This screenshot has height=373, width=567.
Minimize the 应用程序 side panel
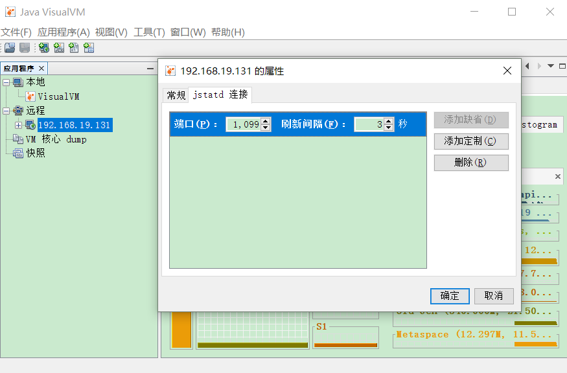(x=150, y=68)
